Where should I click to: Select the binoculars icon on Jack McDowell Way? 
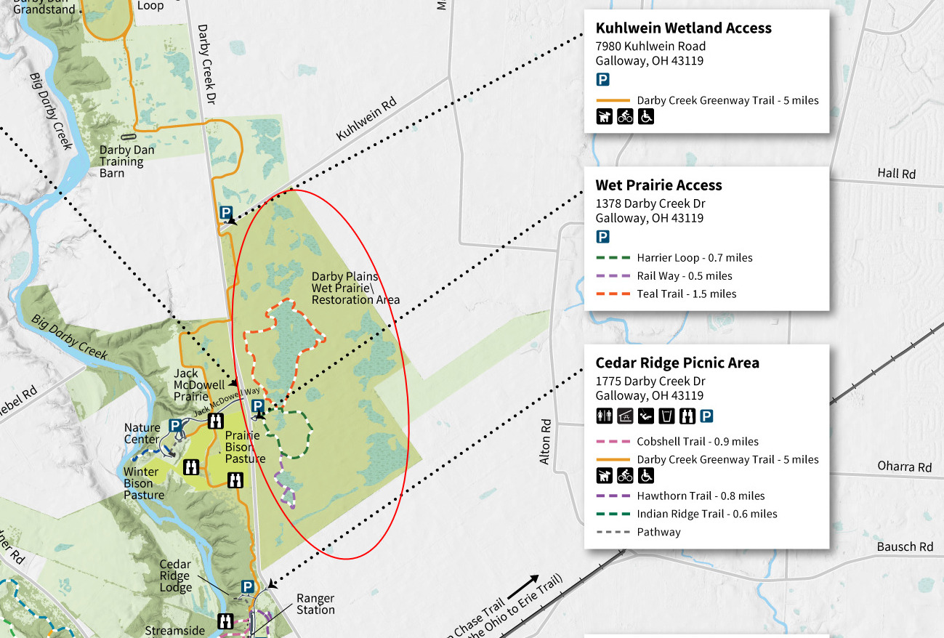tap(215, 421)
